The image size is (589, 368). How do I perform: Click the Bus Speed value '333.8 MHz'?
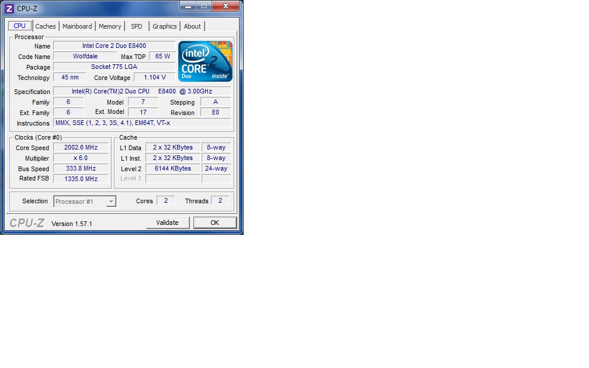click(81, 169)
